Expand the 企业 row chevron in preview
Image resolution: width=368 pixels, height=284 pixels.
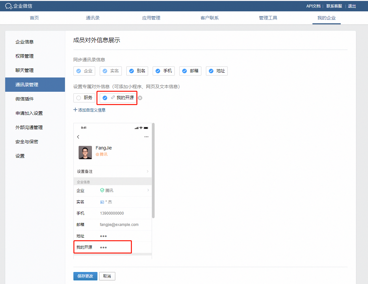(x=148, y=190)
